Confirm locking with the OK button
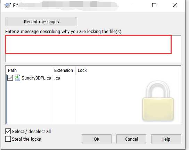 (x=97, y=139)
